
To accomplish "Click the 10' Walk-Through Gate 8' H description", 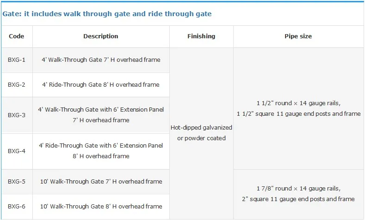I will (101, 207).
